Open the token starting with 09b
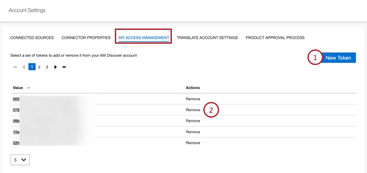367x173 pixels. [x=16, y=121]
